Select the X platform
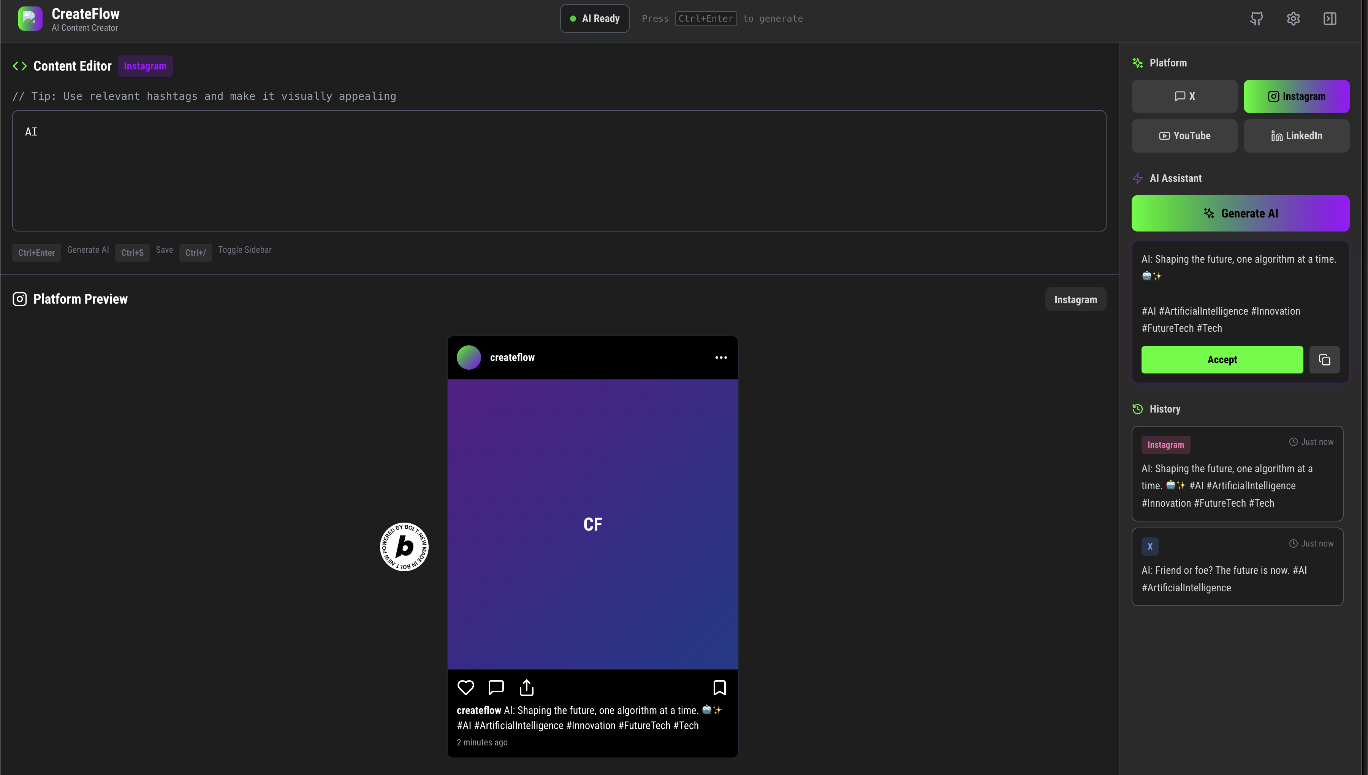1368x775 pixels. pyautogui.click(x=1184, y=96)
